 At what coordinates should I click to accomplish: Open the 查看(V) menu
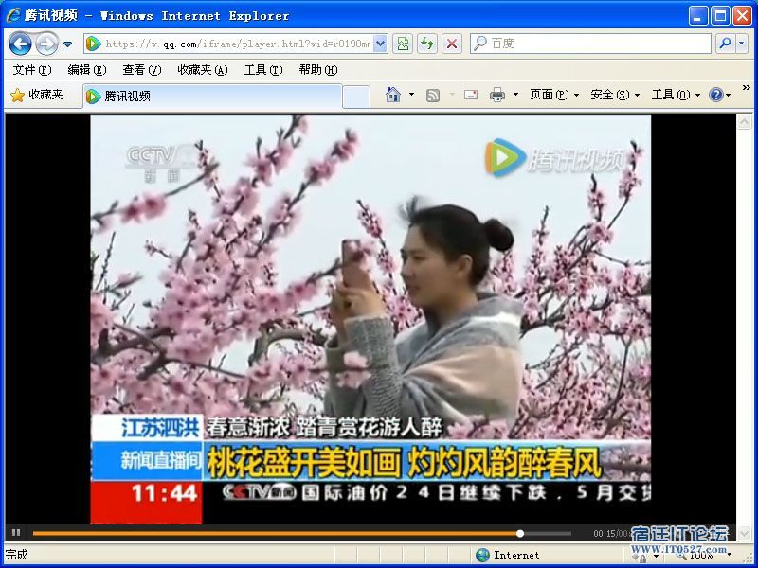141,70
